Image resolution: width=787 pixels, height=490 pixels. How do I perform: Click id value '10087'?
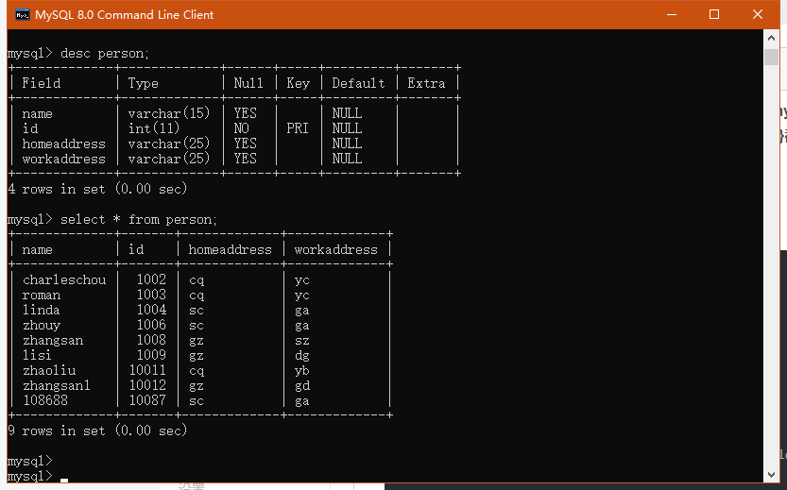147,400
